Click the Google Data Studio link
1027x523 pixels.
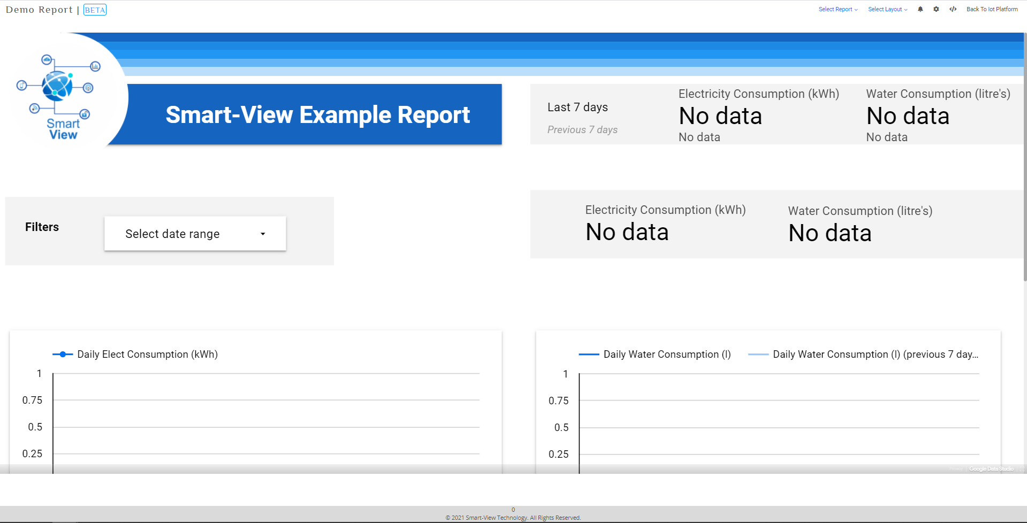coord(991,469)
